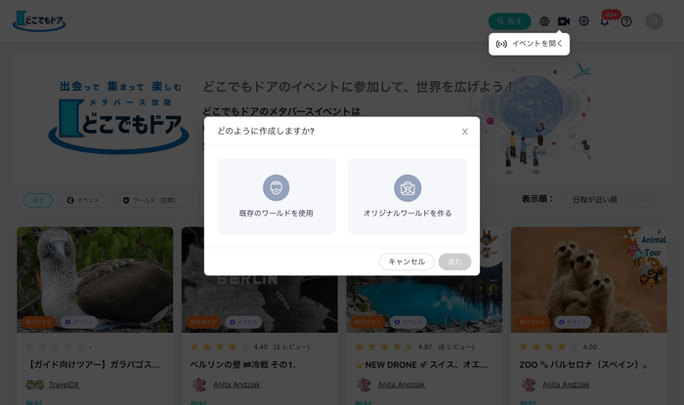Image resolution: width=684 pixels, height=405 pixels.
Task: Click イベント badge on Swiss drone card
Action: point(407,322)
